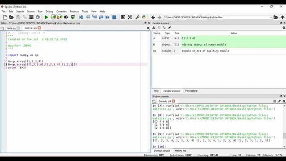
Task: Open the Help menu
Action: [102, 11]
